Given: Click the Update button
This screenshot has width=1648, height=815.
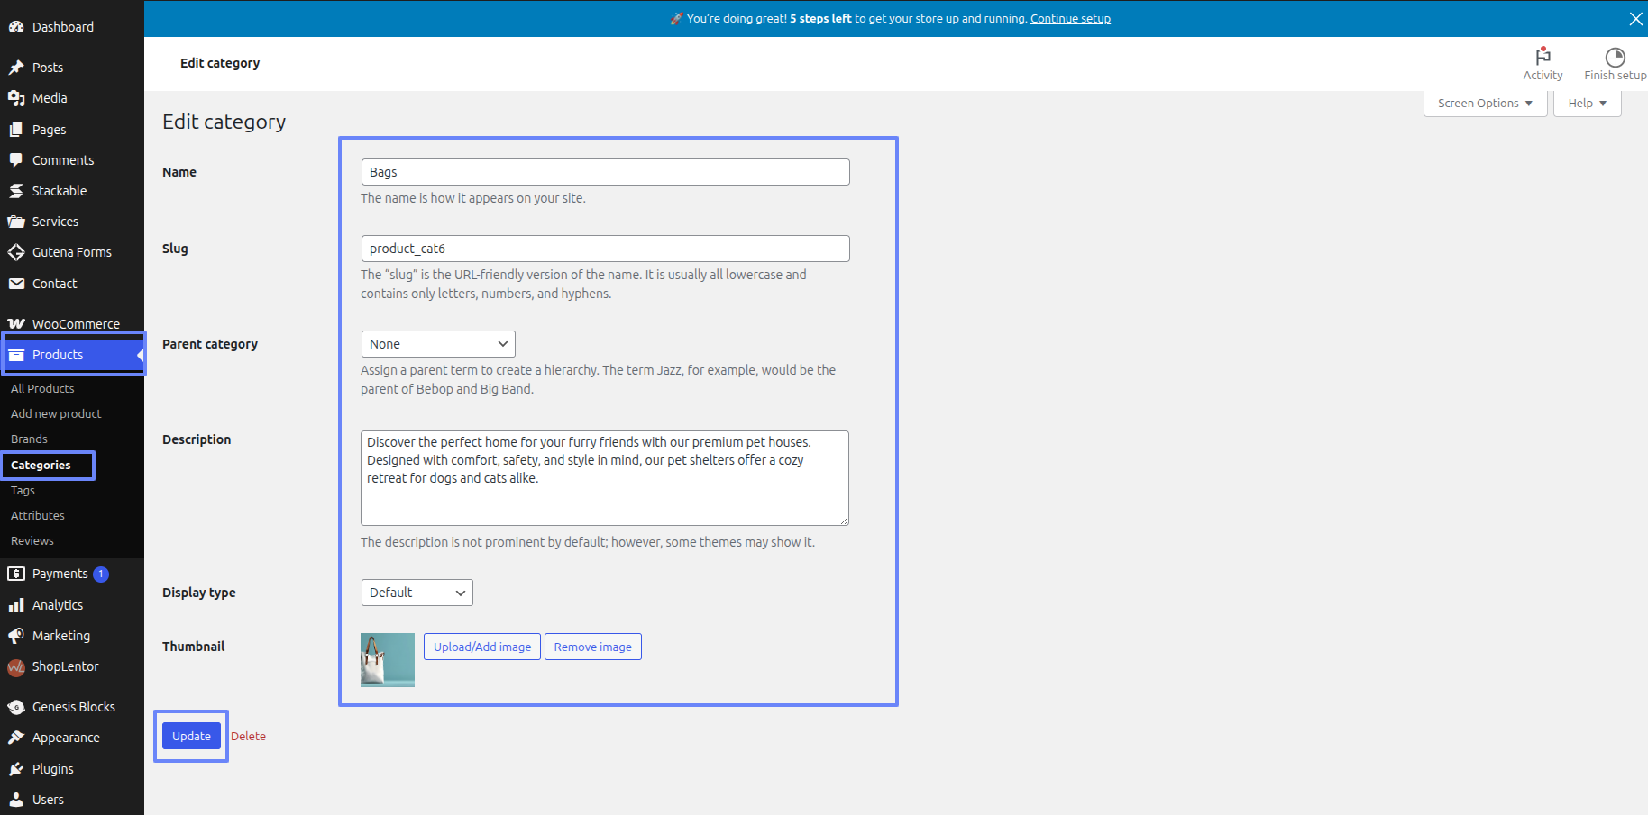Looking at the screenshot, I should tap(191, 736).
